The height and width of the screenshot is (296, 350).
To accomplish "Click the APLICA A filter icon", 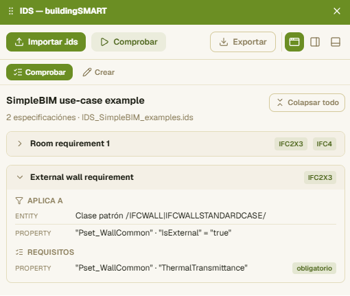I will (x=19, y=201).
